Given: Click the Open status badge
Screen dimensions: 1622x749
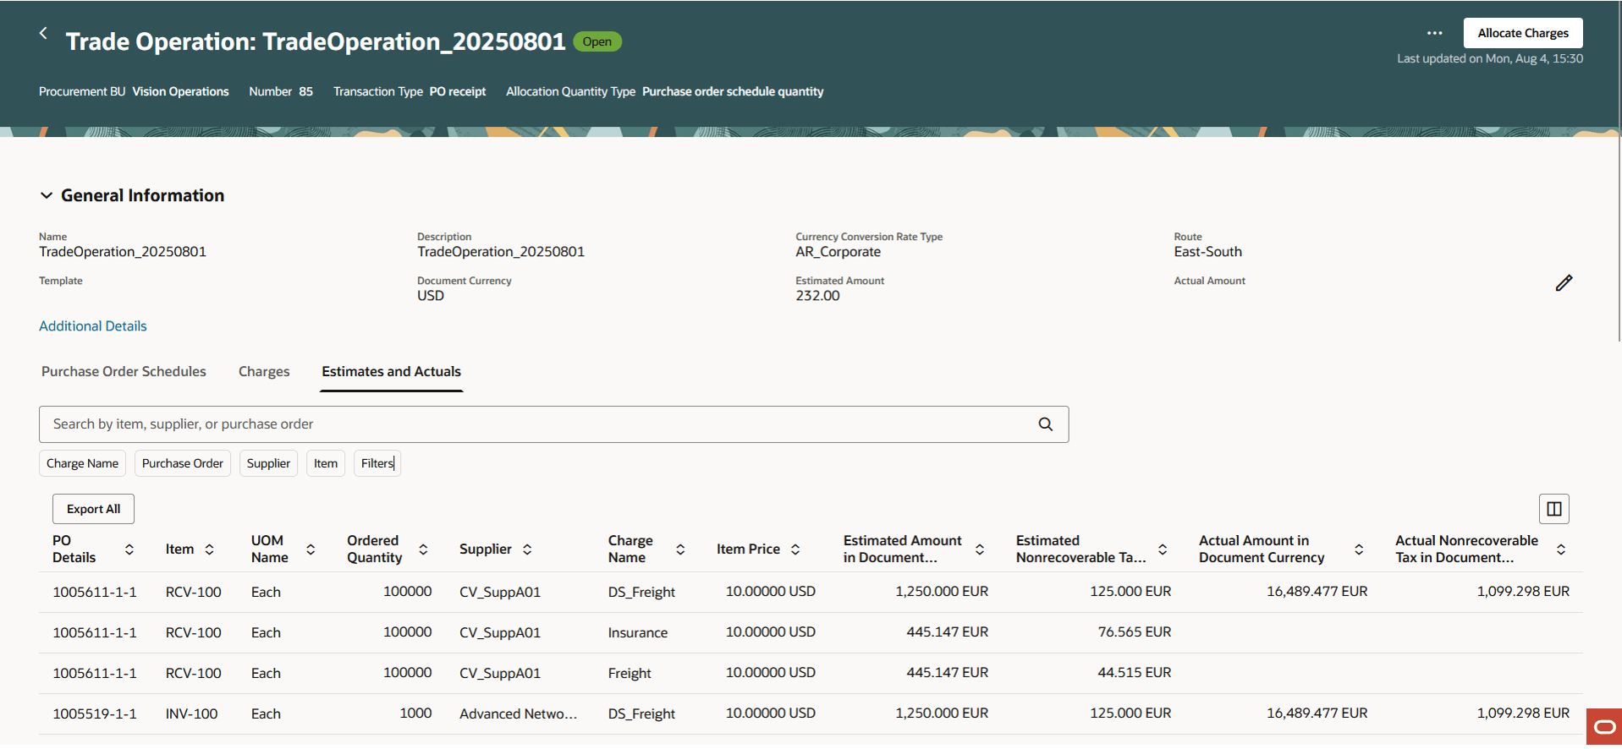Looking at the screenshot, I should (597, 41).
